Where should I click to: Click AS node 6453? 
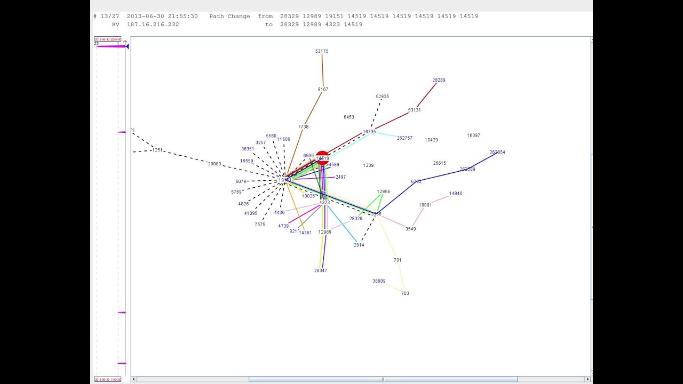pyautogui.click(x=349, y=117)
